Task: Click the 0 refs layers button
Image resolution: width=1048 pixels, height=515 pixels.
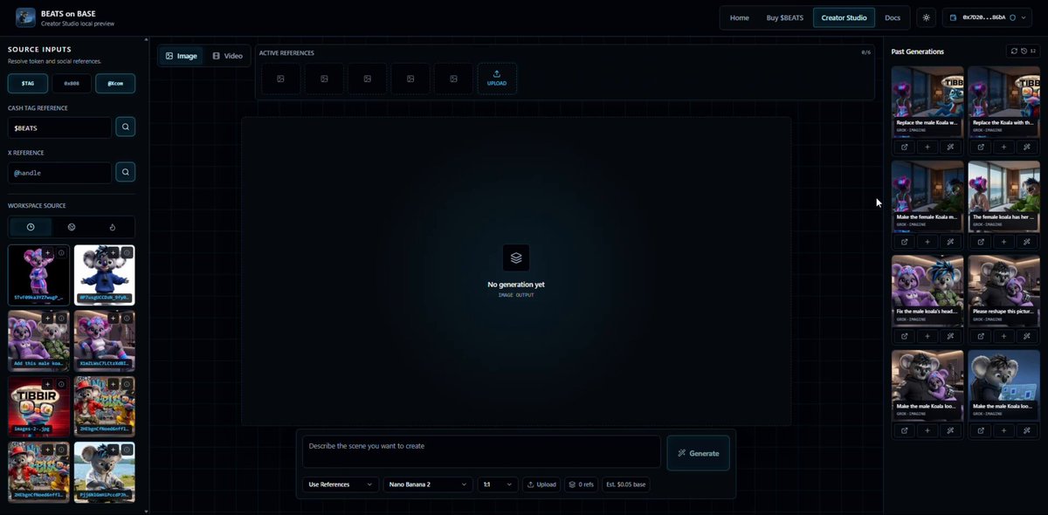Action: pyautogui.click(x=582, y=484)
